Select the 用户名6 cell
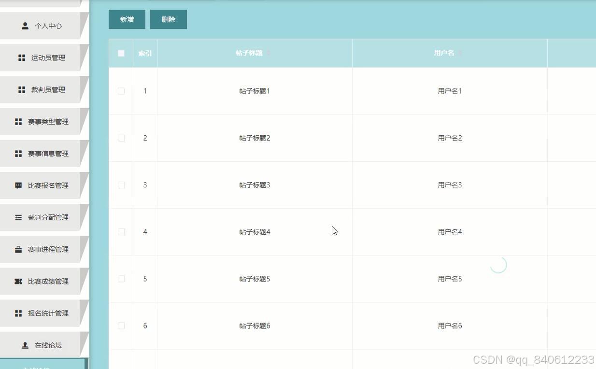The height and width of the screenshot is (369, 596). (x=450, y=326)
